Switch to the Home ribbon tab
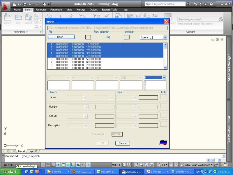 pyautogui.click(x=17, y=10)
